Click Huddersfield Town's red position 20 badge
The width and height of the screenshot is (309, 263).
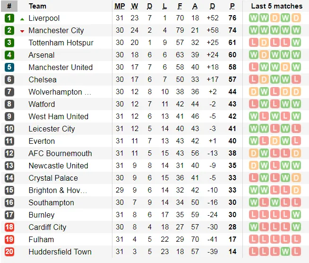(9, 252)
